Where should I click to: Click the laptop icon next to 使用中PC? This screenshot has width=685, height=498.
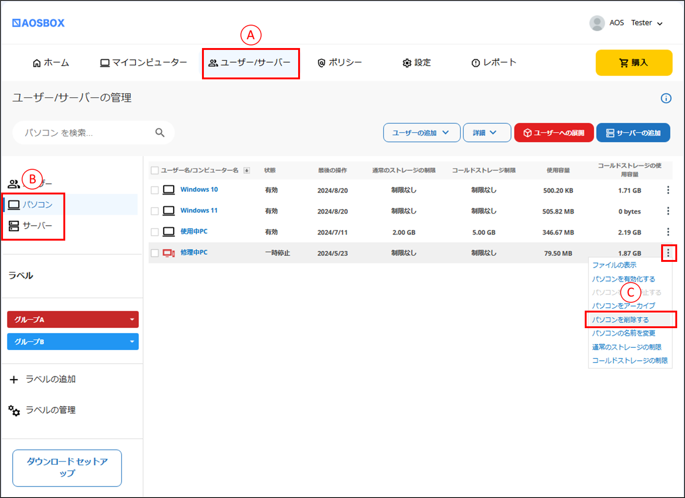(x=169, y=232)
